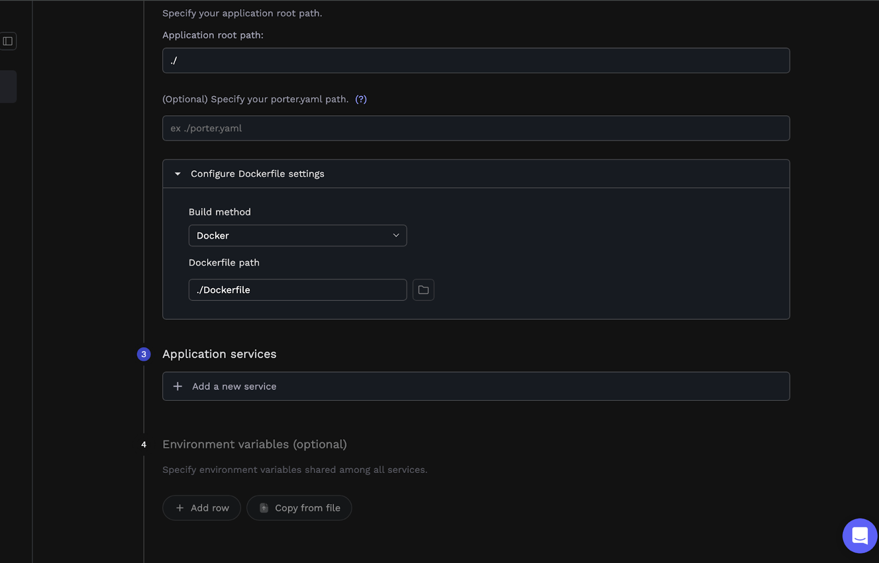Click the chevron arrow in the Docker select box
The image size is (879, 563).
(x=396, y=236)
